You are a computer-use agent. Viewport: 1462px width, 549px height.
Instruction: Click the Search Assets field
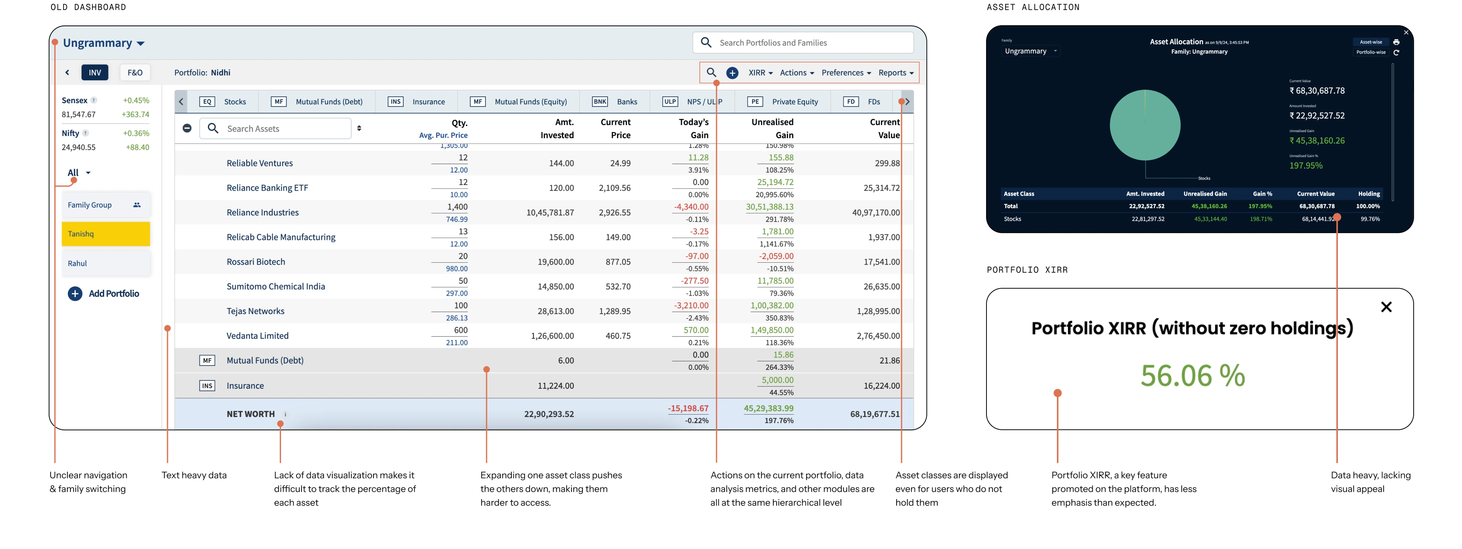(x=275, y=128)
